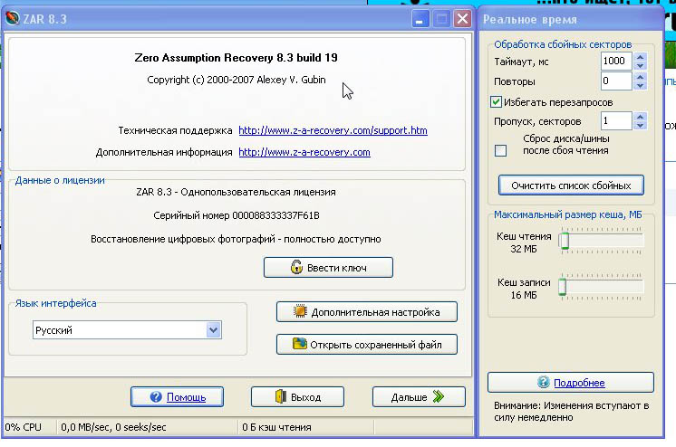The image size is (676, 447).
Task: Click the Кеш чтения slider handle
Action: pos(564,241)
